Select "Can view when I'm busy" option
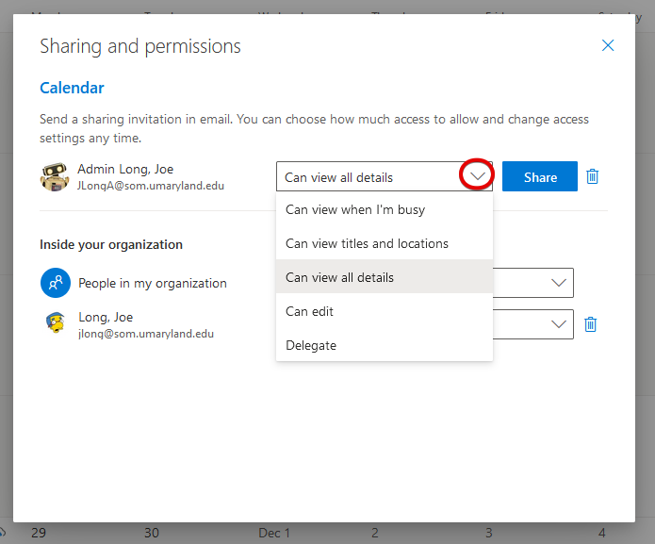The height and width of the screenshot is (544, 655). 355,209
